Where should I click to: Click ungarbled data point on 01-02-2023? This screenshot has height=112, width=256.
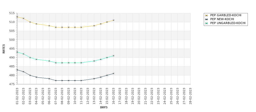(17, 52)
